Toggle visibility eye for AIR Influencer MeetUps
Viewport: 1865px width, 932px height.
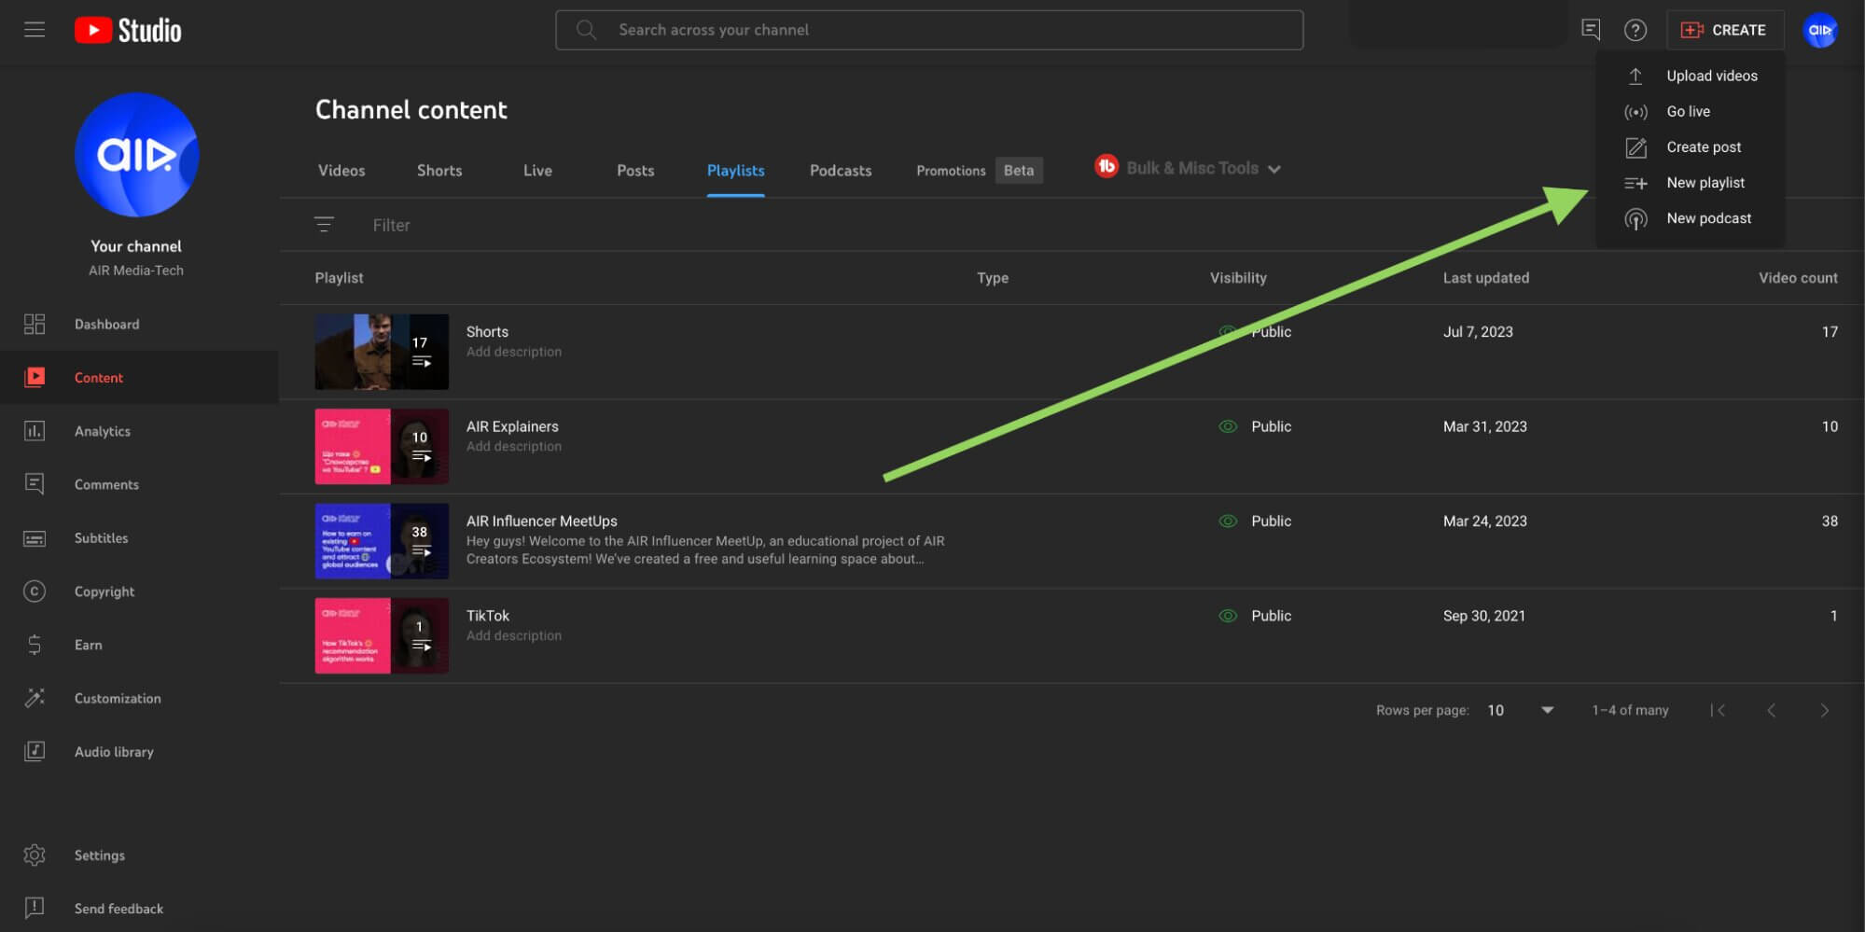tap(1228, 521)
